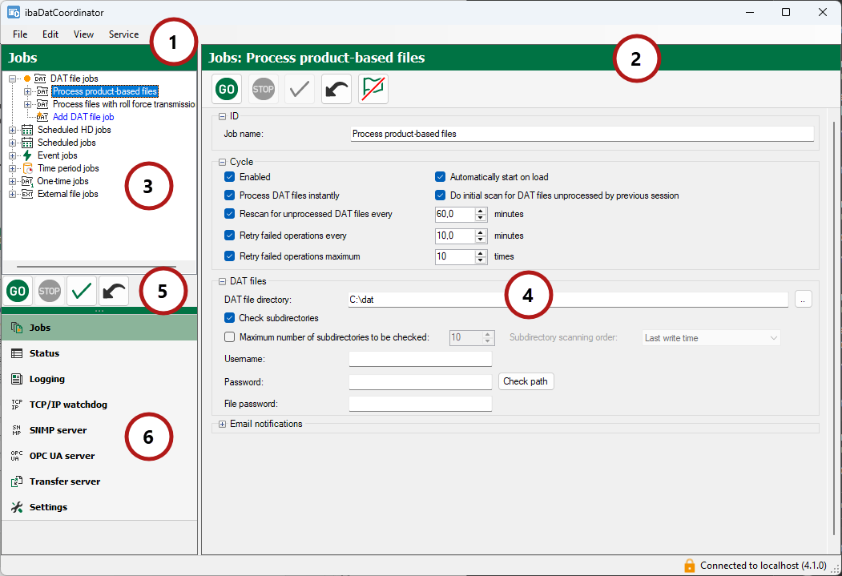Click the SNMP server icon
Screen dimensions: 842x576
[x=17, y=430]
